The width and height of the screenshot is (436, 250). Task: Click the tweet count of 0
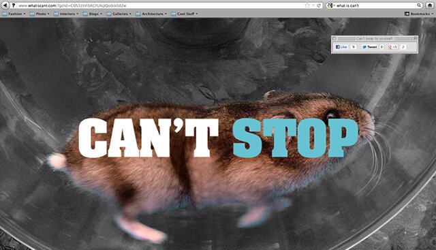(381, 47)
